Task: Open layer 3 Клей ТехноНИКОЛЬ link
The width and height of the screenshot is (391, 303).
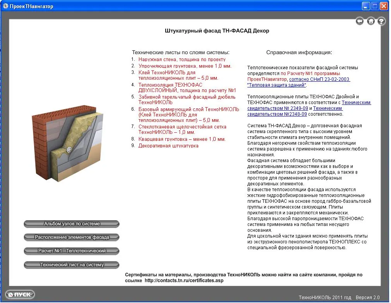Action: (178, 75)
